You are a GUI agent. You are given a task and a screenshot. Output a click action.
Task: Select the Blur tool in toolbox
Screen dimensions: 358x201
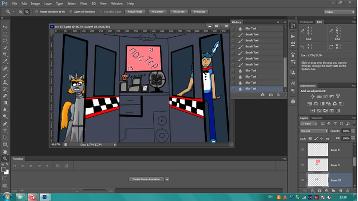pyautogui.click(x=5, y=109)
